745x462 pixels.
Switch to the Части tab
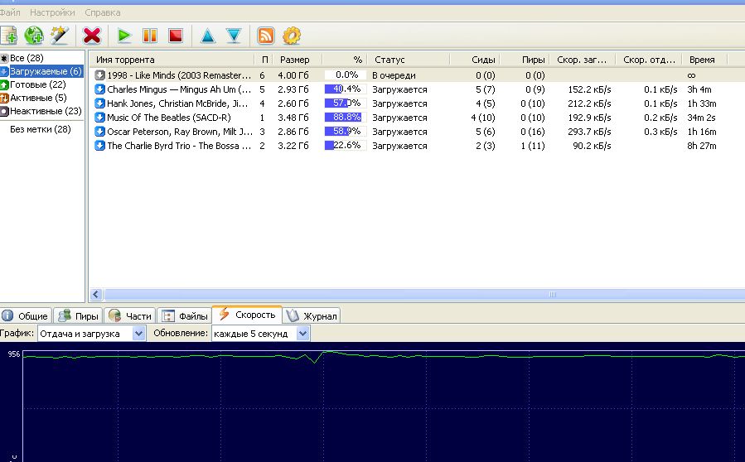coord(130,315)
